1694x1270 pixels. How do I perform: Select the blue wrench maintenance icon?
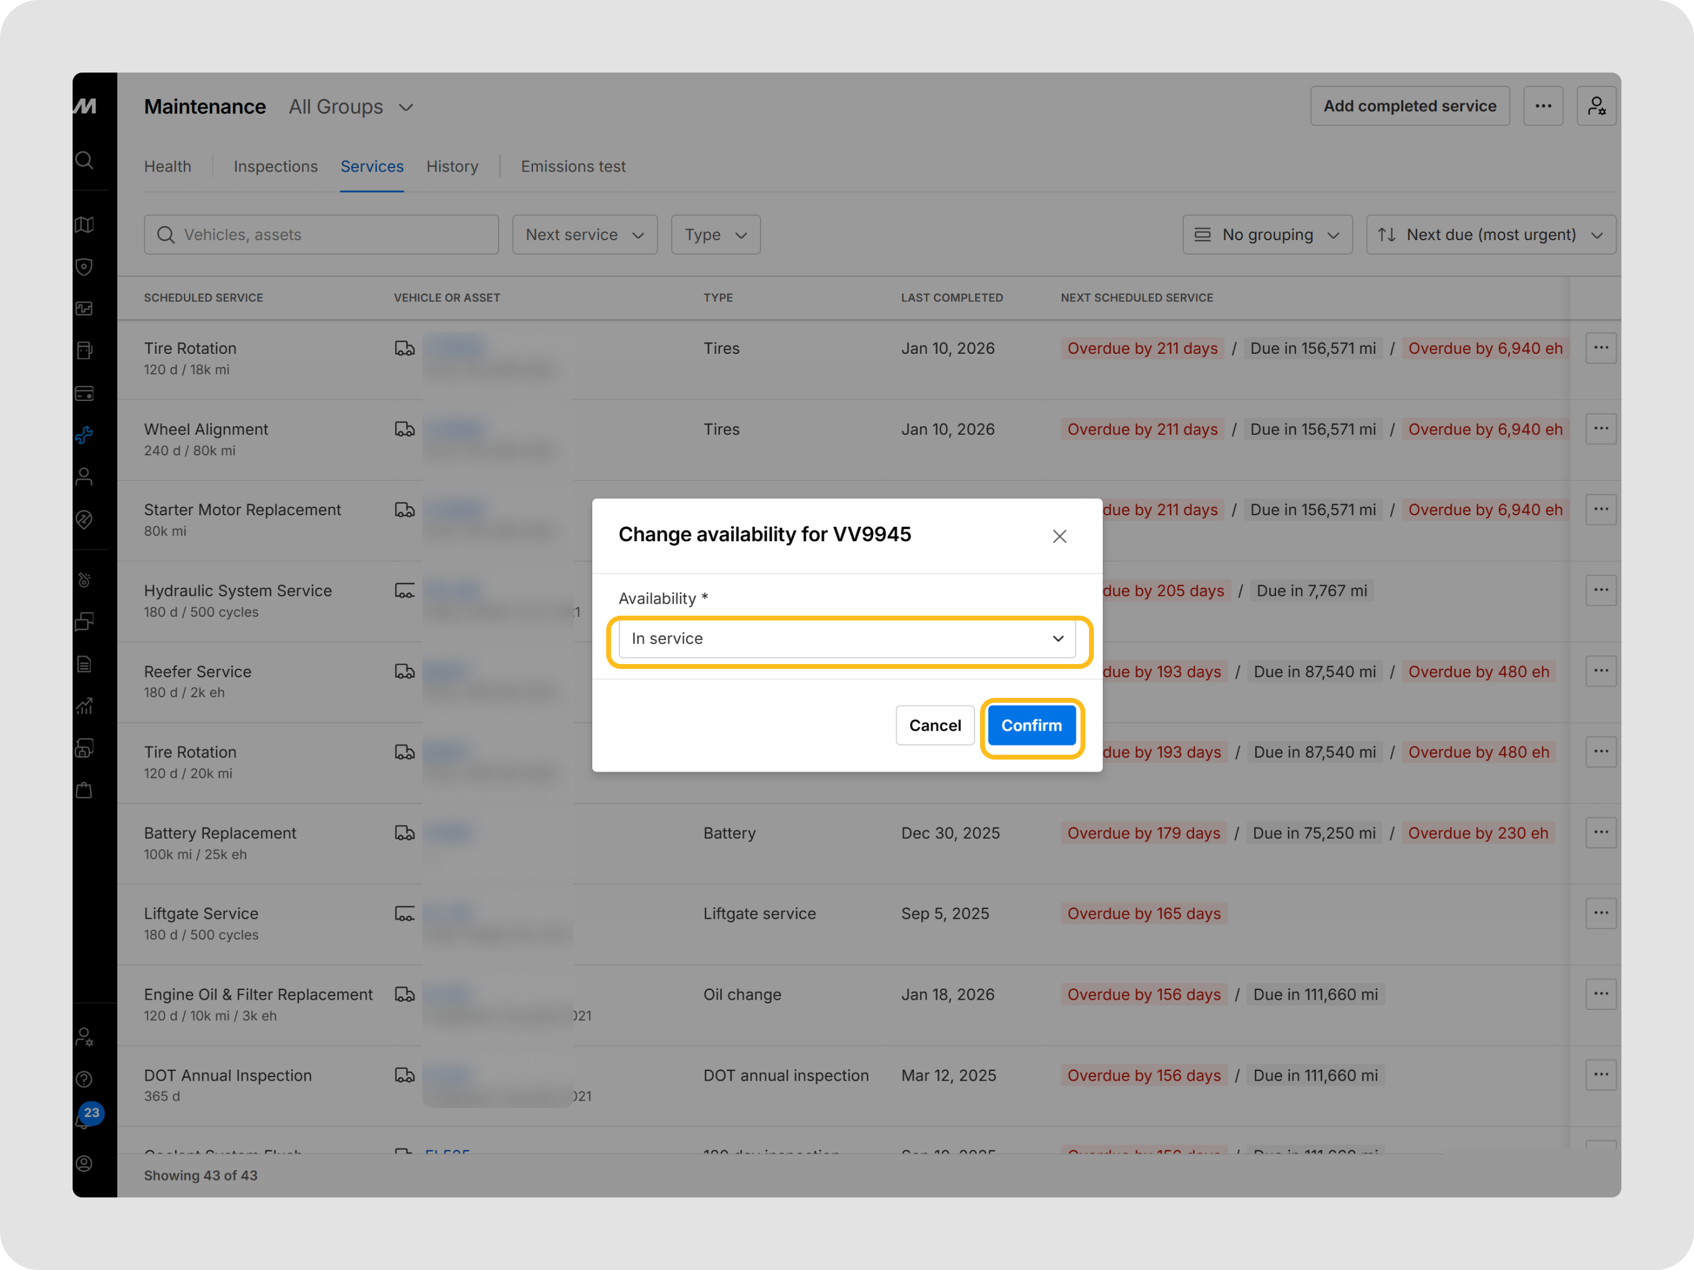(x=85, y=435)
